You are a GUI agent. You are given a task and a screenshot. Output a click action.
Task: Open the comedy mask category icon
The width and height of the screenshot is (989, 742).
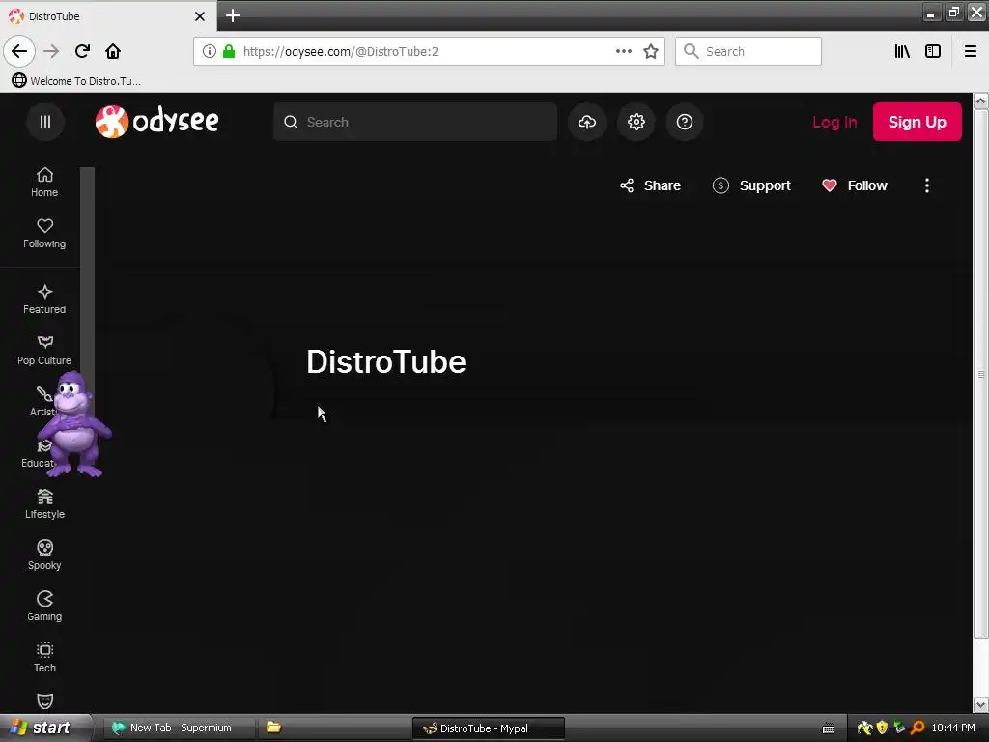44,701
